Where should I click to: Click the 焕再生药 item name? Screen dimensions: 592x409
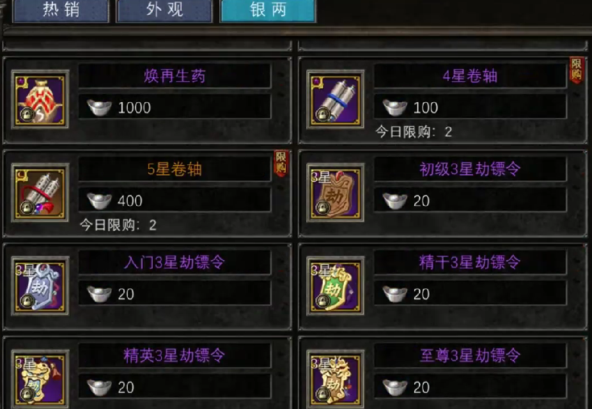(175, 76)
